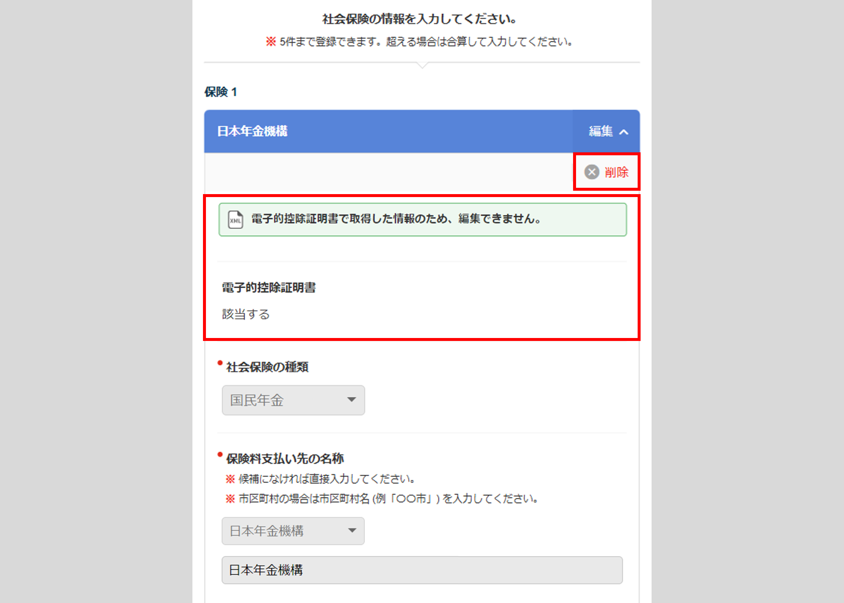
Task: Click the arrow on the 国民年金 combo box
Action: tap(352, 400)
